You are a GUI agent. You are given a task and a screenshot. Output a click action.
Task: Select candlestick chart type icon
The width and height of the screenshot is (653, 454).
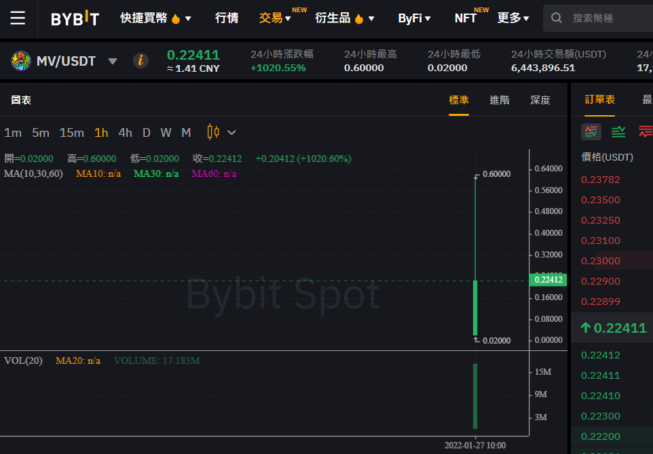[213, 132]
